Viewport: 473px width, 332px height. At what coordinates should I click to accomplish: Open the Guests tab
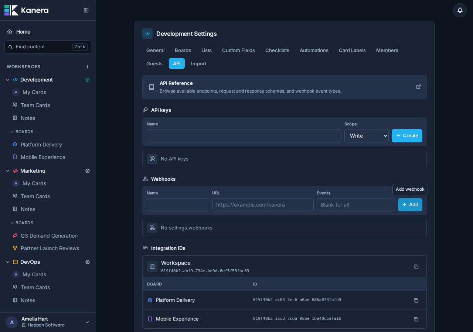click(154, 63)
